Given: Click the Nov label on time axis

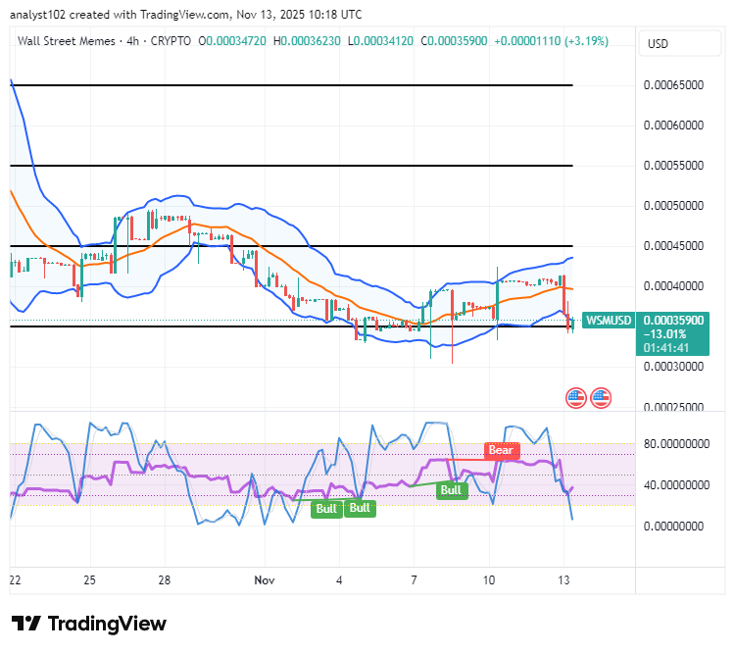Looking at the screenshot, I should tap(265, 580).
